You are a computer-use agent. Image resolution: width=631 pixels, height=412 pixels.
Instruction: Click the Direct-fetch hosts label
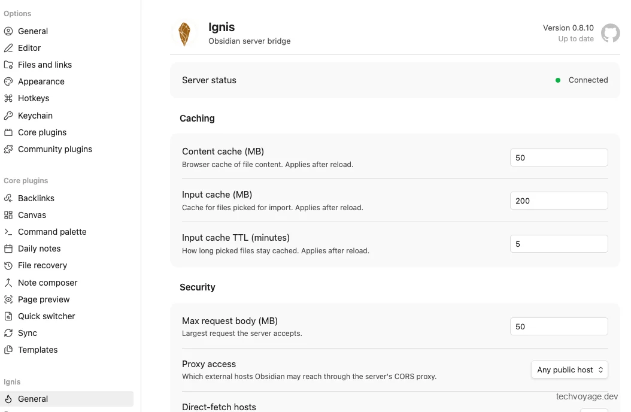tap(219, 407)
